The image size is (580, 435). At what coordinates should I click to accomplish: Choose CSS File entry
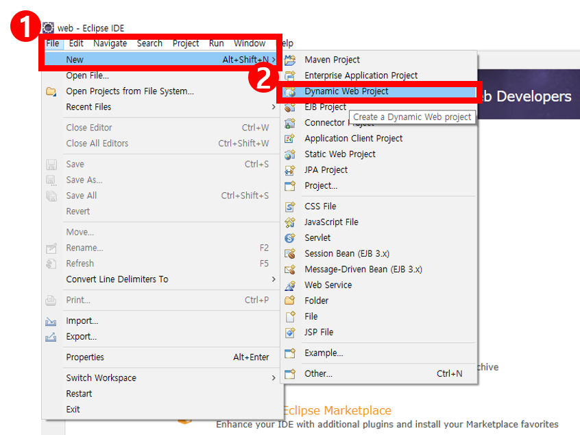[x=378, y=207]
